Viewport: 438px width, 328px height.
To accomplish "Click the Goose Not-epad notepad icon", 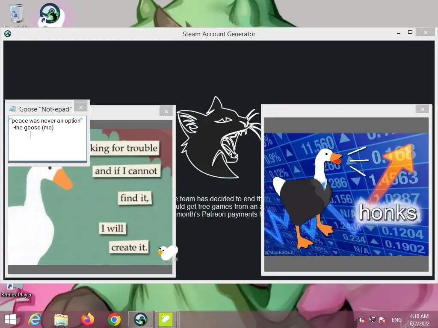I will click(12, 109).
